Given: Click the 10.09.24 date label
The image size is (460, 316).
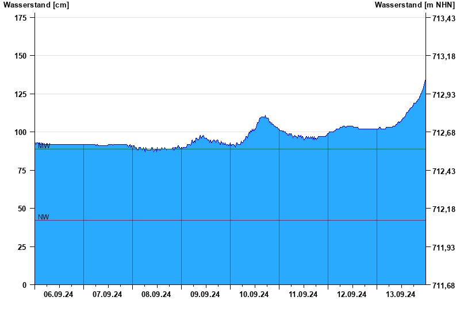Looking at the screenshot, I should coord(254,294).
